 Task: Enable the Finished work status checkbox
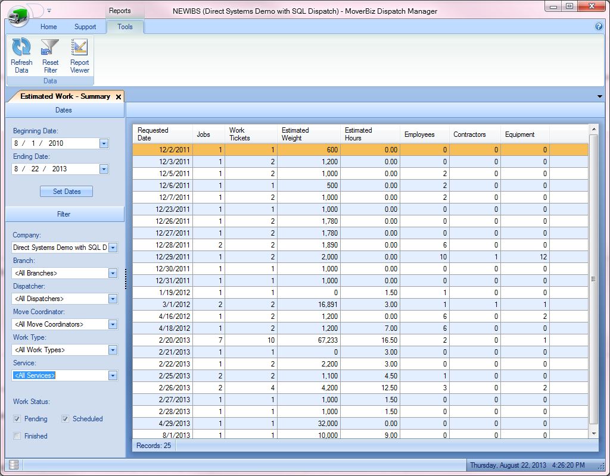click(17, 436)
